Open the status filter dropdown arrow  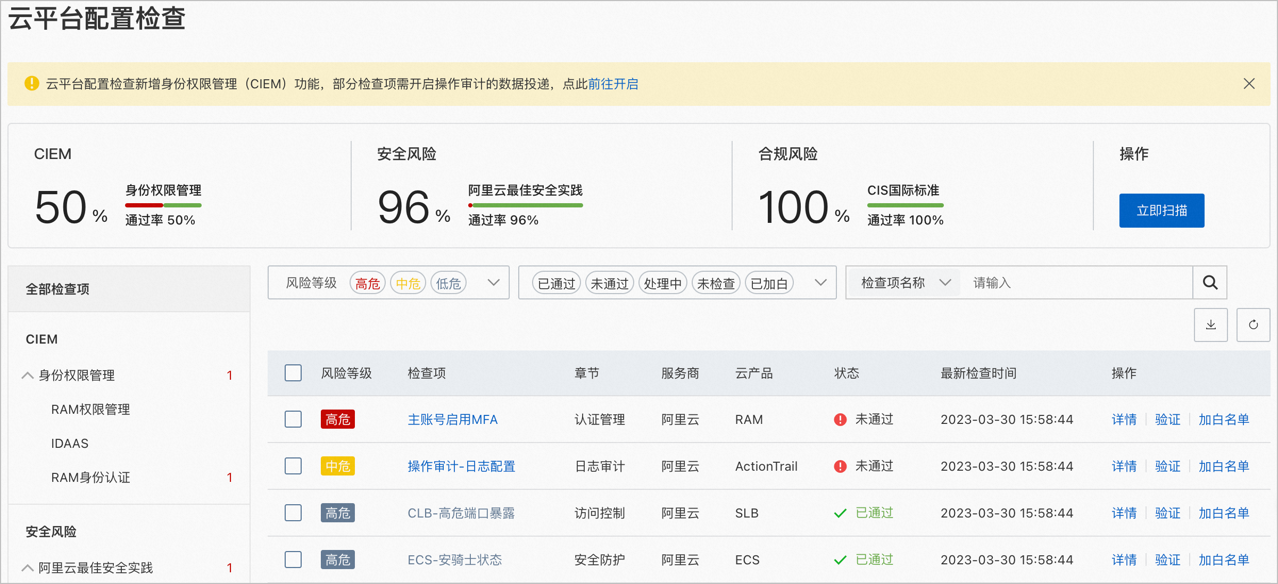tap(820, 282)
